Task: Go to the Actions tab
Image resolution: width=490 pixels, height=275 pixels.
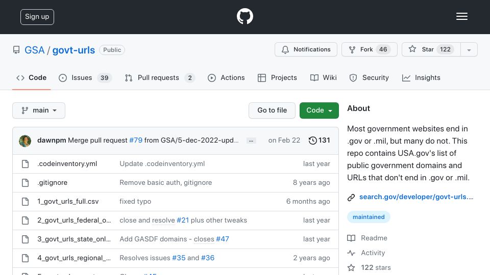Action: (226, 78)
